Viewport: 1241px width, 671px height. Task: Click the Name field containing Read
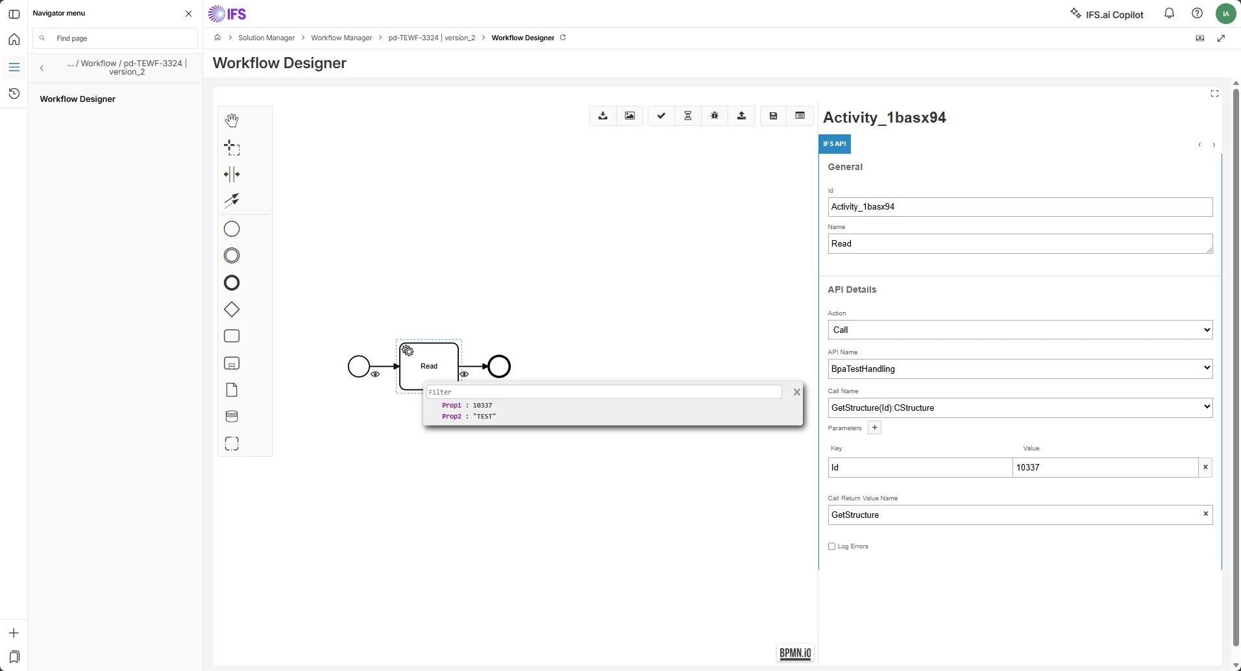point(1020,244)
